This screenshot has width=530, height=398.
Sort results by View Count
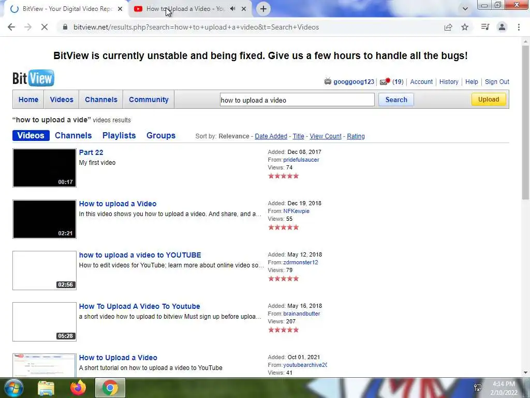[x=326, y=136]
